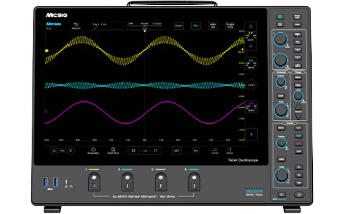Screen dimensions: 344x214
Task: Toggle the magenta CH3 hardware key
Action: [x=298, y=144]
